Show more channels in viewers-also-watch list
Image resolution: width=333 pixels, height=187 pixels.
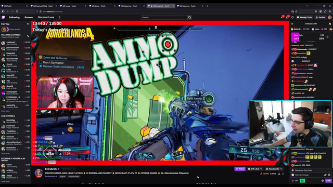[x=5, y=181]
